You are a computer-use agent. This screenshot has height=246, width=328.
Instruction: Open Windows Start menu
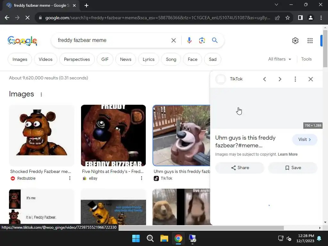point(136,238)
